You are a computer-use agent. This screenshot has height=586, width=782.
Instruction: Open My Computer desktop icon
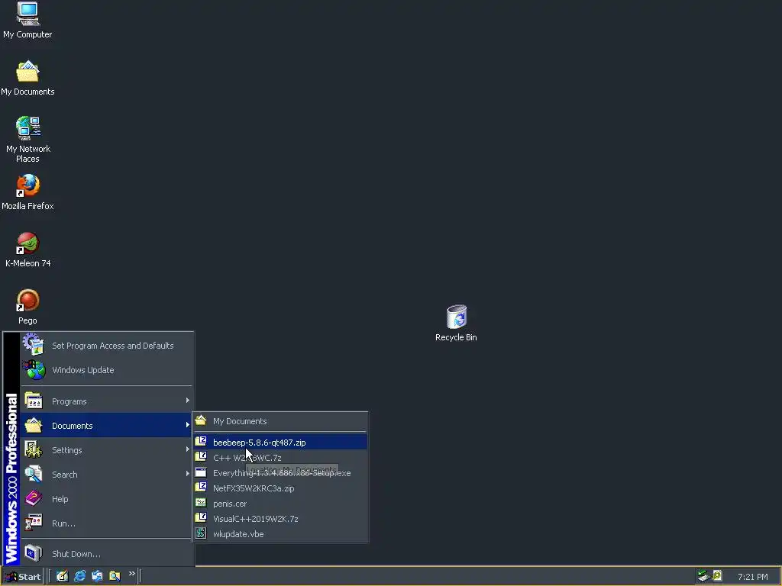(x=27, y=21)
